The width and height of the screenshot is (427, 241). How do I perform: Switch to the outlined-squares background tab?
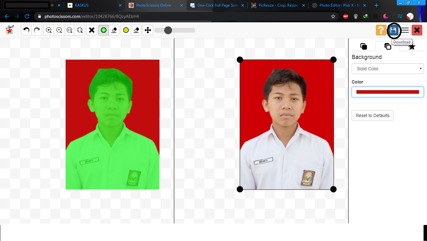click(x=388, y=47)
